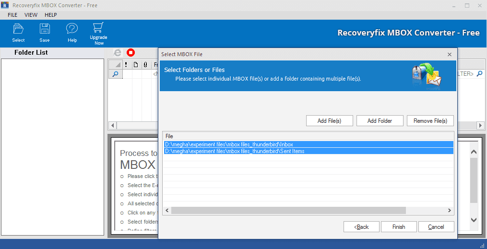Image resolution: width=487 pixels, height=249 pixels.
Task: Click the greyed Internet Explorer icon
Action: [x=118, y=53]
